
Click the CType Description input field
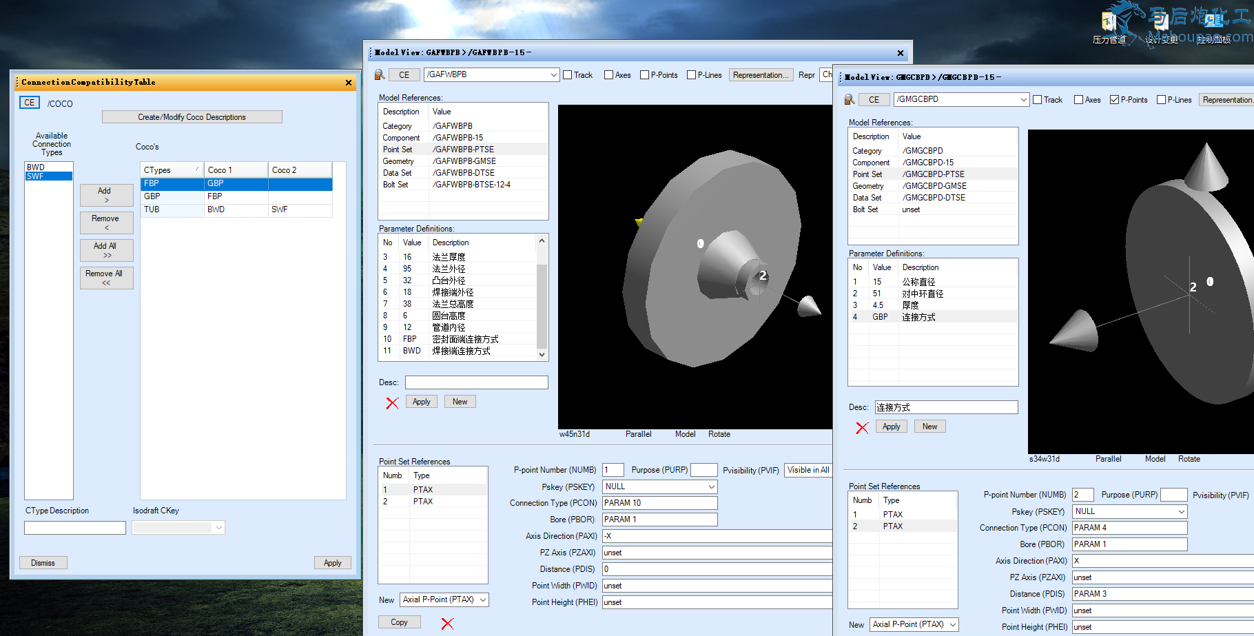[75, 528]
